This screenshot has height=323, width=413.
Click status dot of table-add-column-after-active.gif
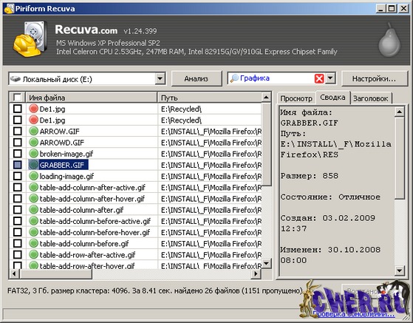(x=34, y=187)
